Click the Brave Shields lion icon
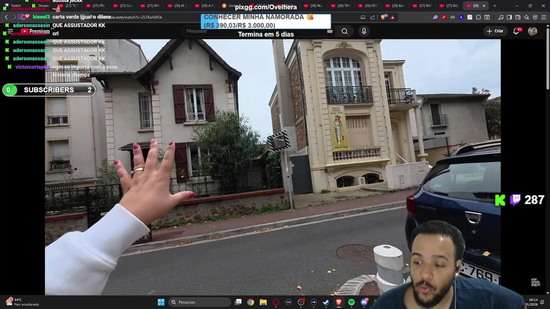Viewport: 550px width, 309px height. [383, 17]
